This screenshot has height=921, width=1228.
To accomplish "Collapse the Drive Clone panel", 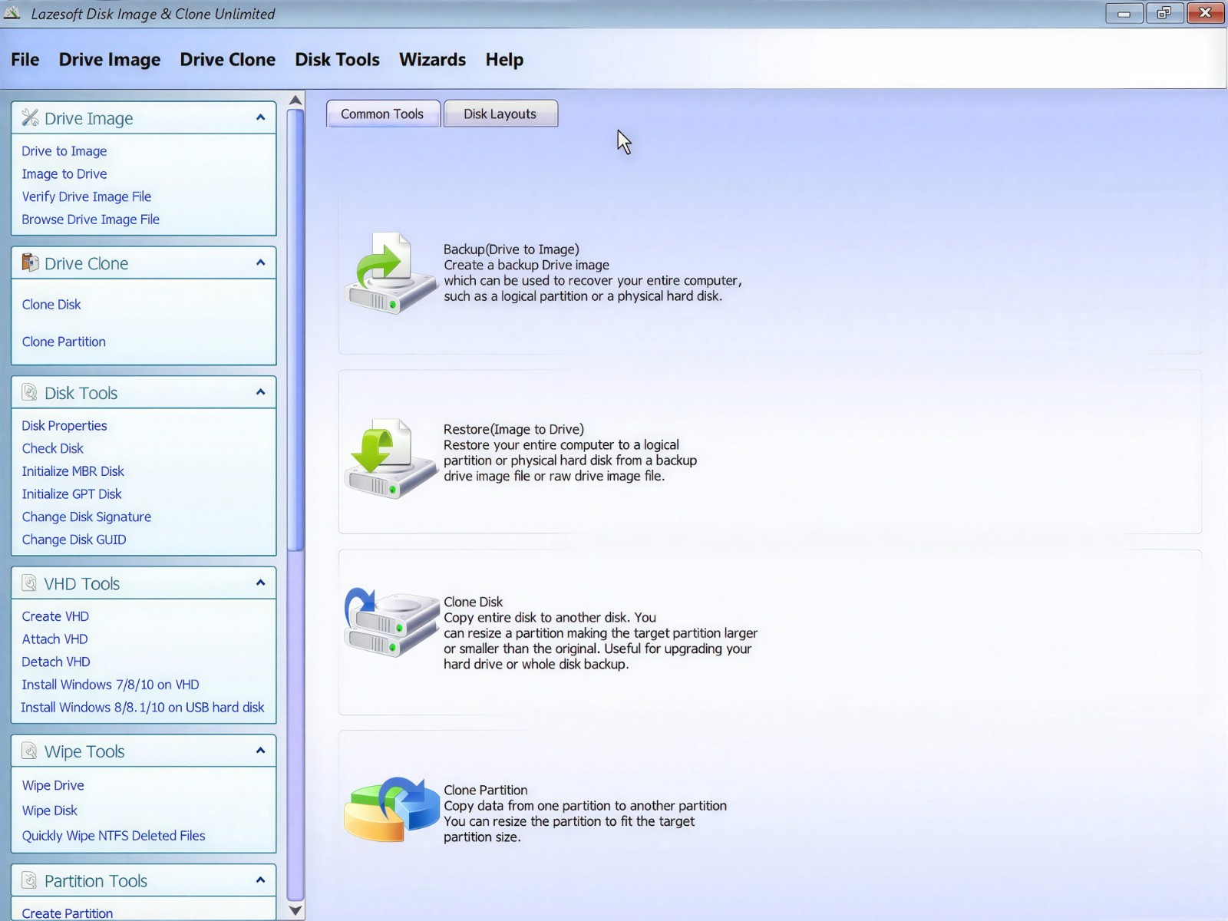I will pyautogui.click(x=260, y=262).
